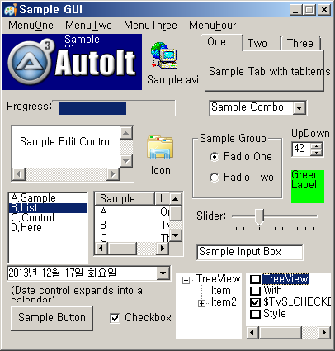335x351 pixels.
Task: Click list view scroll up arrow
Action: click(x=176, y=199)
